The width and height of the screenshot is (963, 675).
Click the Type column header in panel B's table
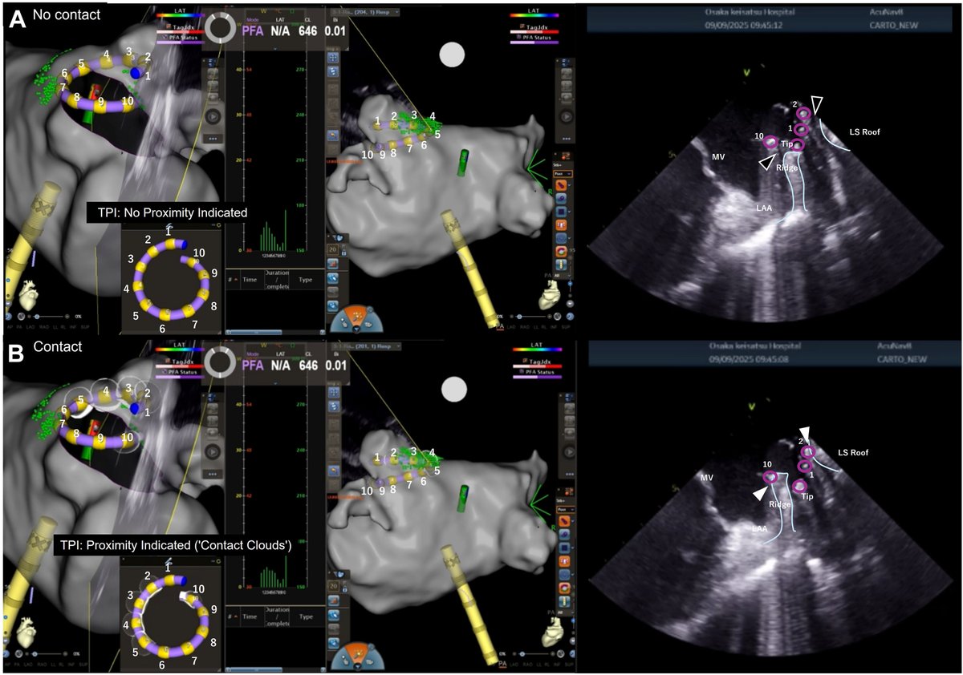tap(306, 616)
